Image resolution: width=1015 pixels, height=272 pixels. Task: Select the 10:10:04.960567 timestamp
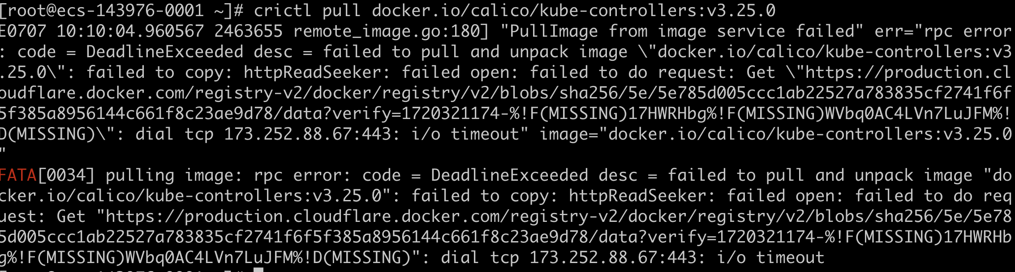[x=130, y=31]
